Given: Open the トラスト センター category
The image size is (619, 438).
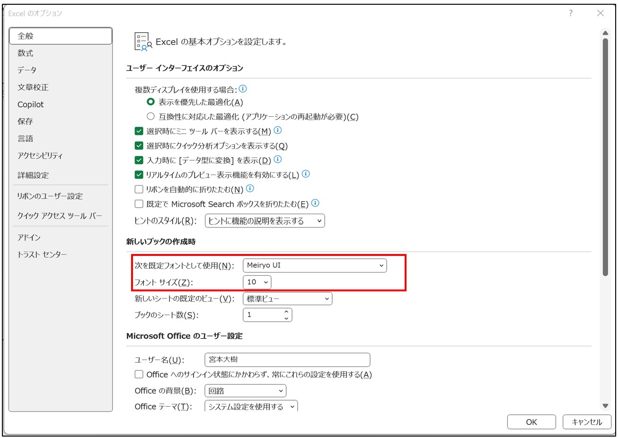Looking at the screenshot, I should pyautogui.click(x=61, y=254).
